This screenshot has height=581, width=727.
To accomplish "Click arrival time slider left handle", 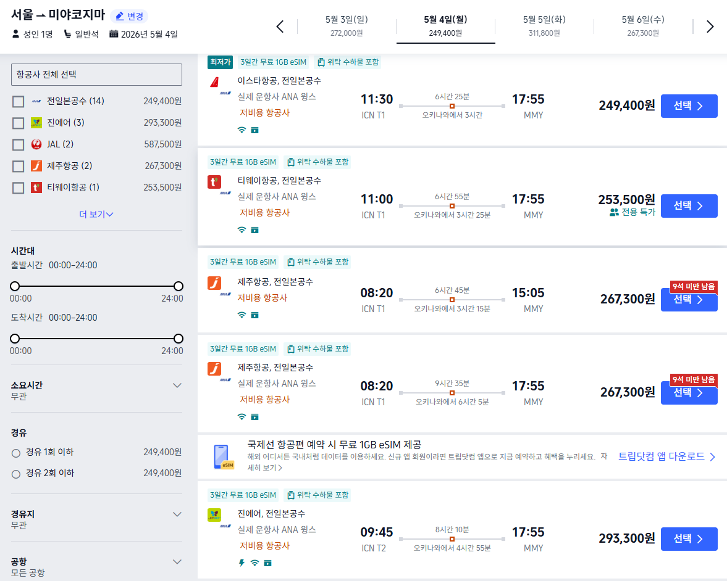I will point(15,339).
